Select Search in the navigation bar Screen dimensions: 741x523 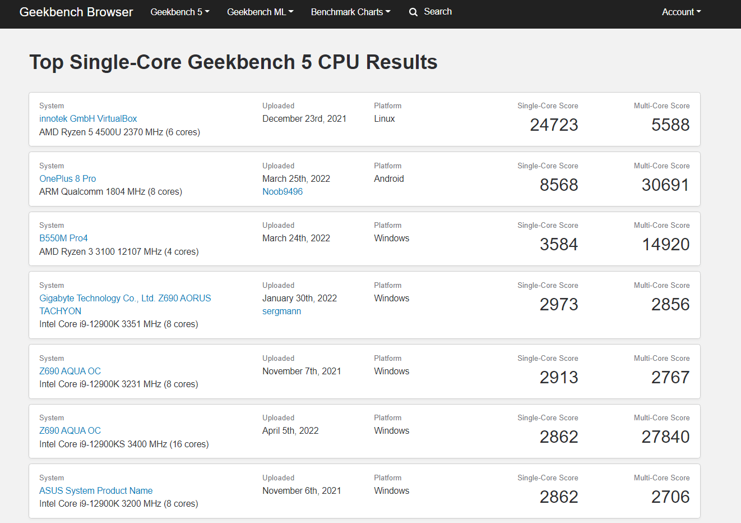[x=437, y=11]
